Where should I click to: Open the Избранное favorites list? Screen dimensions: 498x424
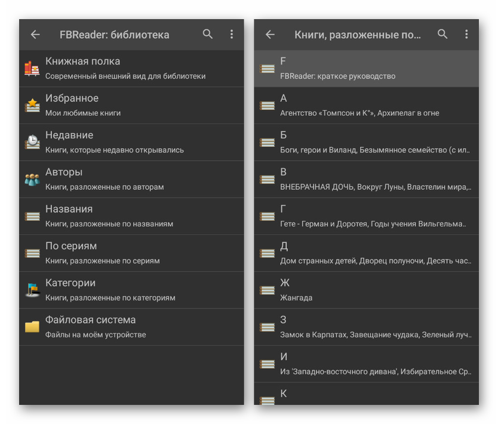[131, 106]
